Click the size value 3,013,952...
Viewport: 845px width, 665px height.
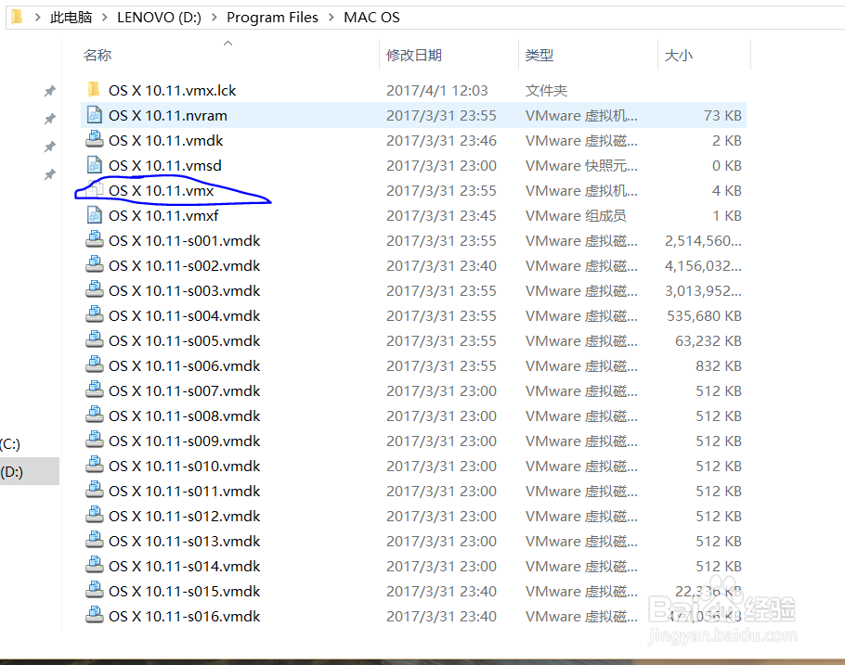point(703,291)
